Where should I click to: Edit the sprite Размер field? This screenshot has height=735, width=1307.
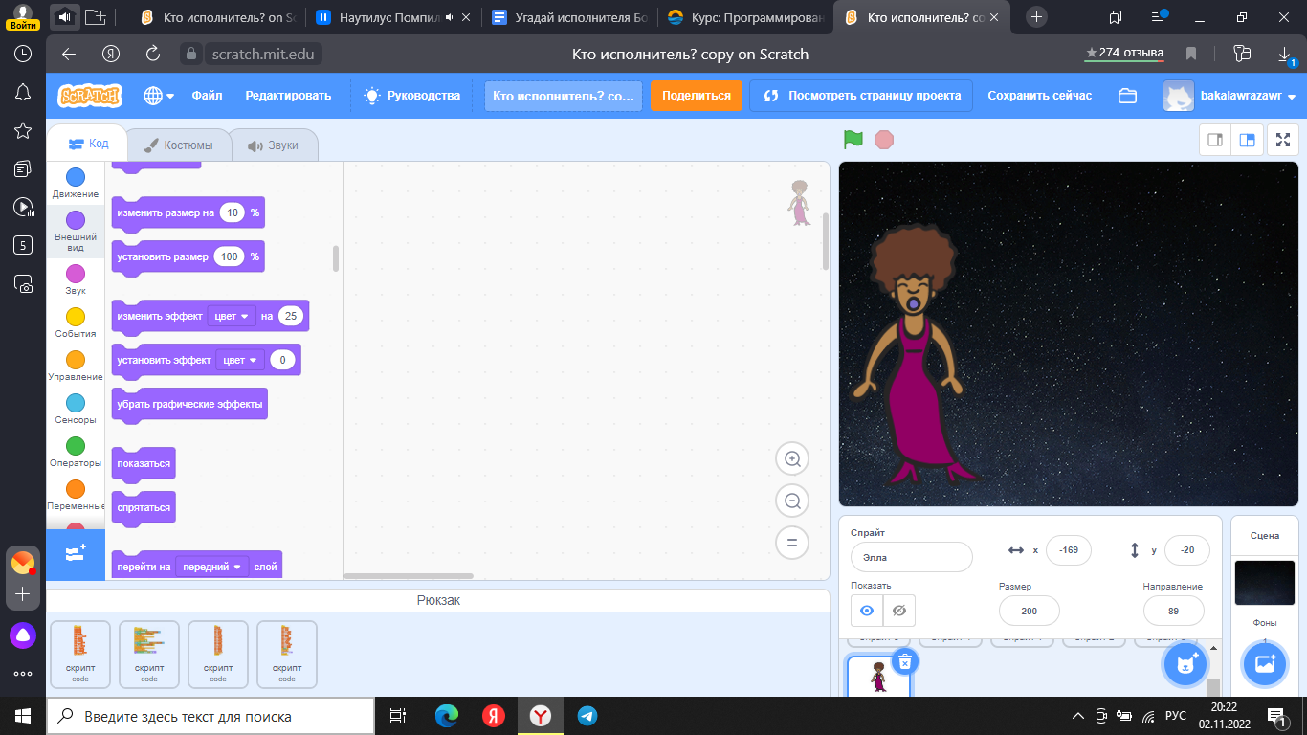click(1029, 611)
